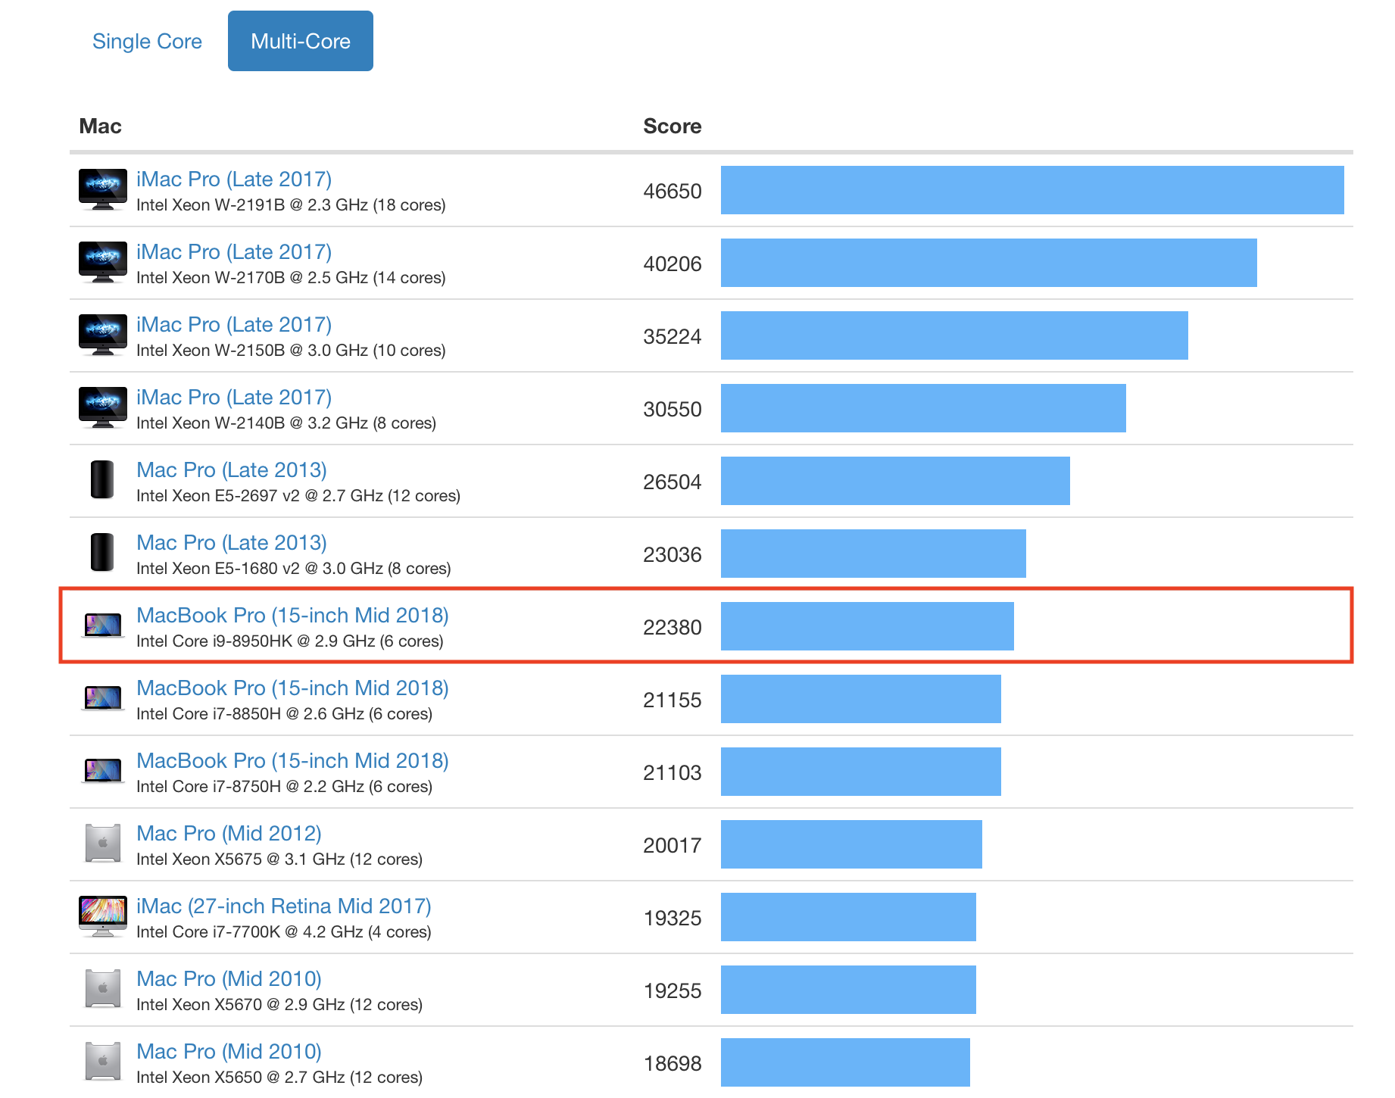The width and height of the screenshot is (1395, 1098).
Task: Open Mac Pro (Late 2013) 12-core link
Action: (232, 469)
